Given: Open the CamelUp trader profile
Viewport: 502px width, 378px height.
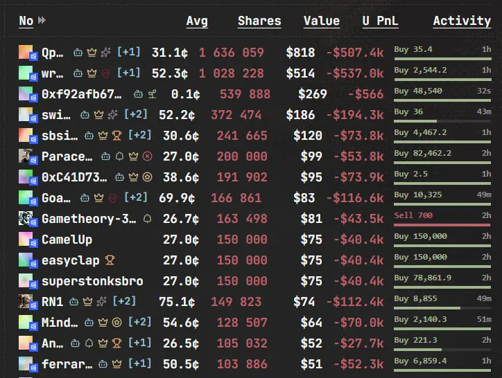Looking at the screenshot, I should tap(67, 240).
